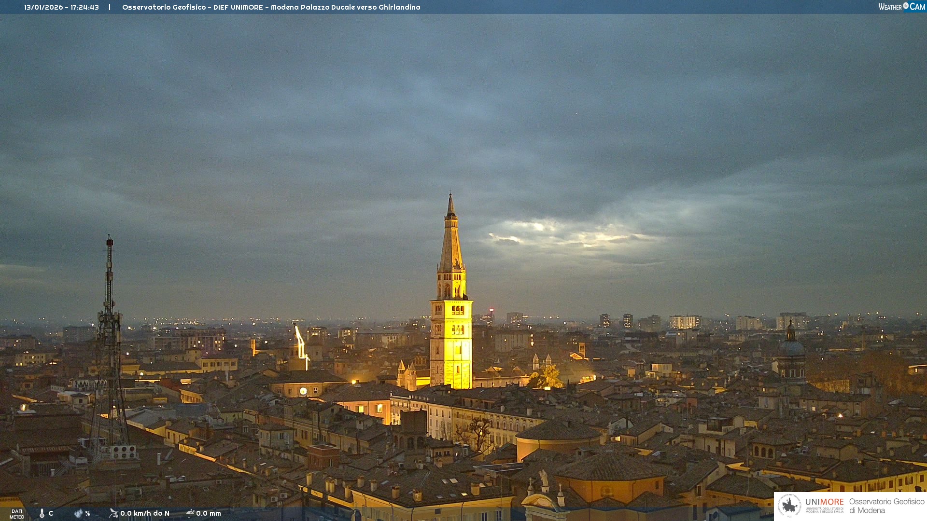Click the wind vane anemometer icon

(113, 513)
